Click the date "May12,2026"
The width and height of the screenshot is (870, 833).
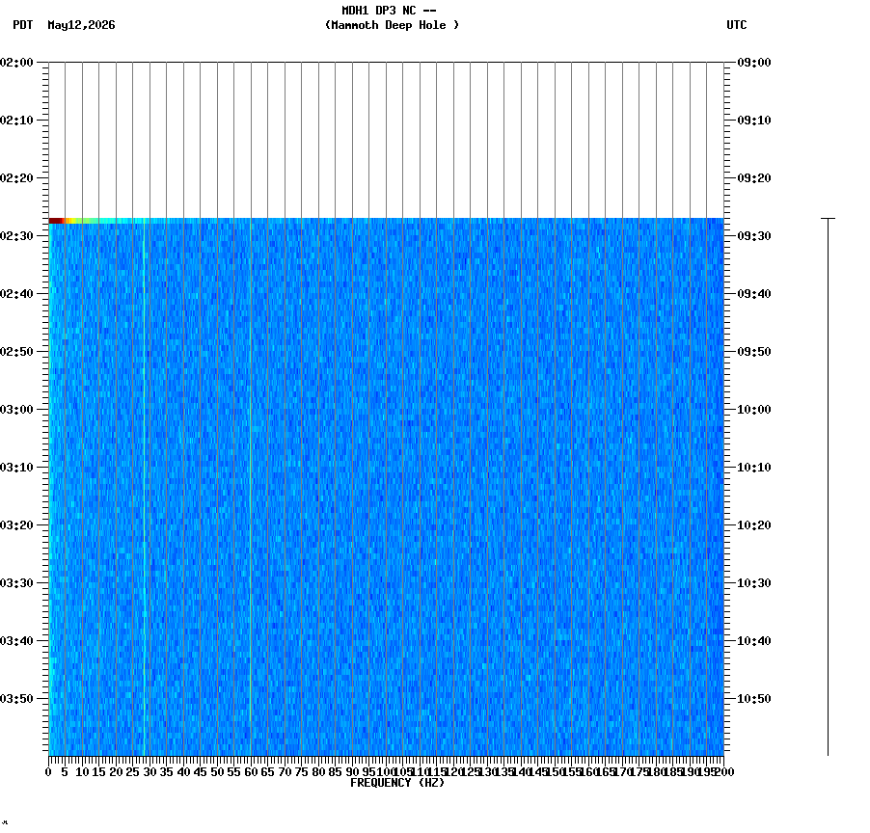coord(82,25)
